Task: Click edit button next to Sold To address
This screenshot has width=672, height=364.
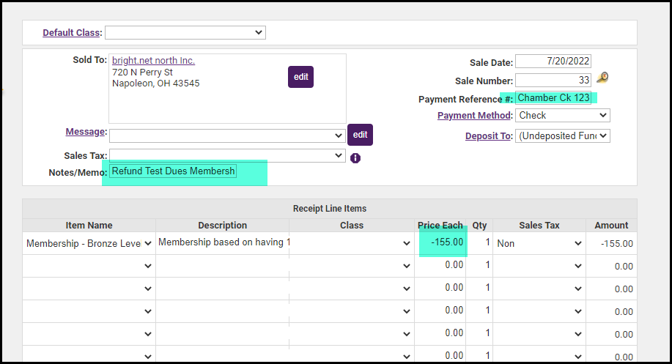Action: (300, 77)
